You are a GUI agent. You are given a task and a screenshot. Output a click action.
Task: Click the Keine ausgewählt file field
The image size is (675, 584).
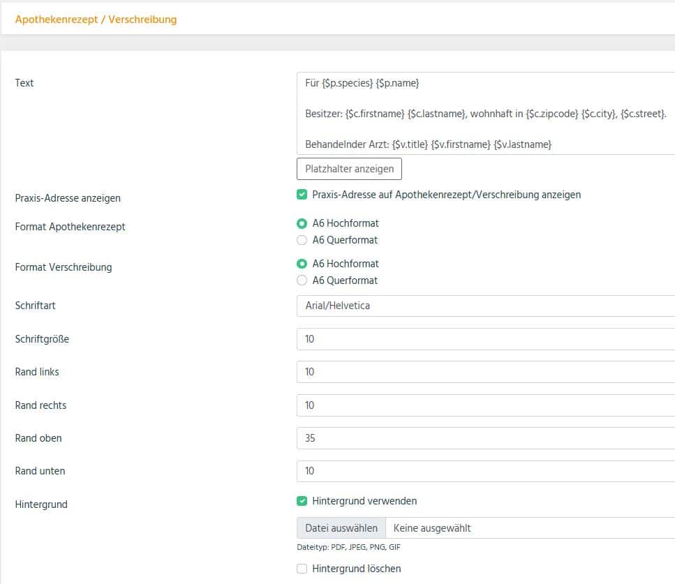531,528
